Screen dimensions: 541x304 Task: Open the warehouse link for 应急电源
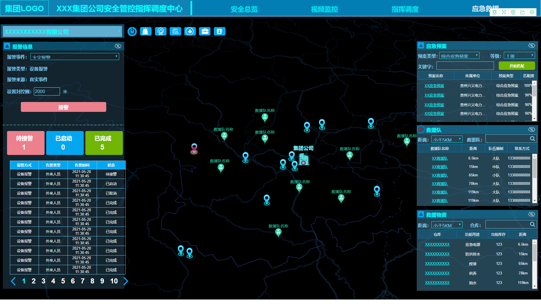tap(437, 244)
